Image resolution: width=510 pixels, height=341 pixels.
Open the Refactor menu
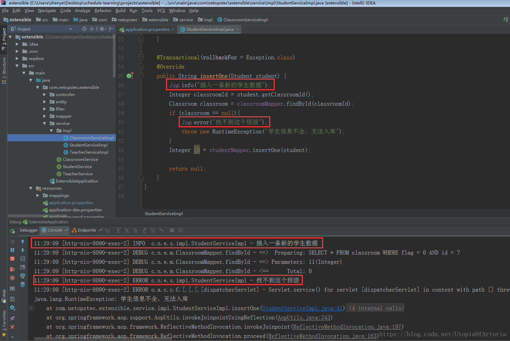pyautogui.click(x=103, y=11)
